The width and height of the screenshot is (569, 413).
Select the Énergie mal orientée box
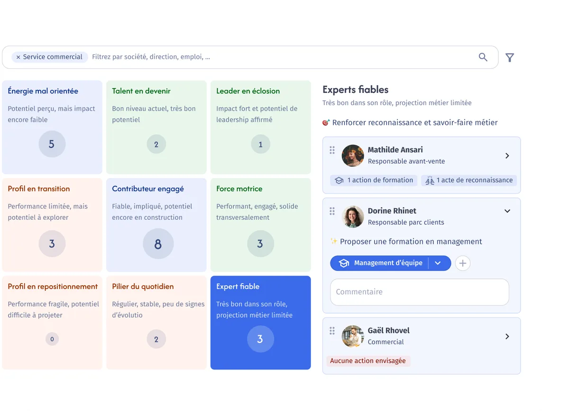(52, 127)
